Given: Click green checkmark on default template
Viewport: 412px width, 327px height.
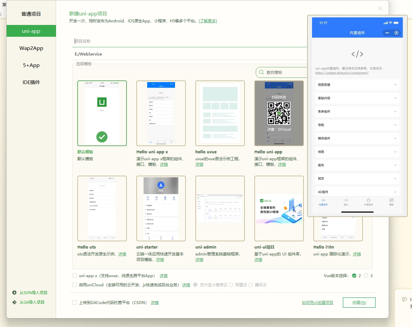Looking at the screenshot, I should click(x=102, y=137).
